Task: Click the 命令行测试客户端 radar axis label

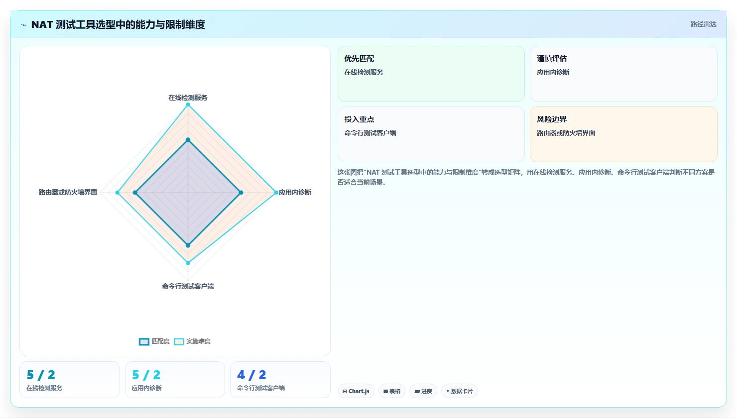Action: (x=188, y=286)
